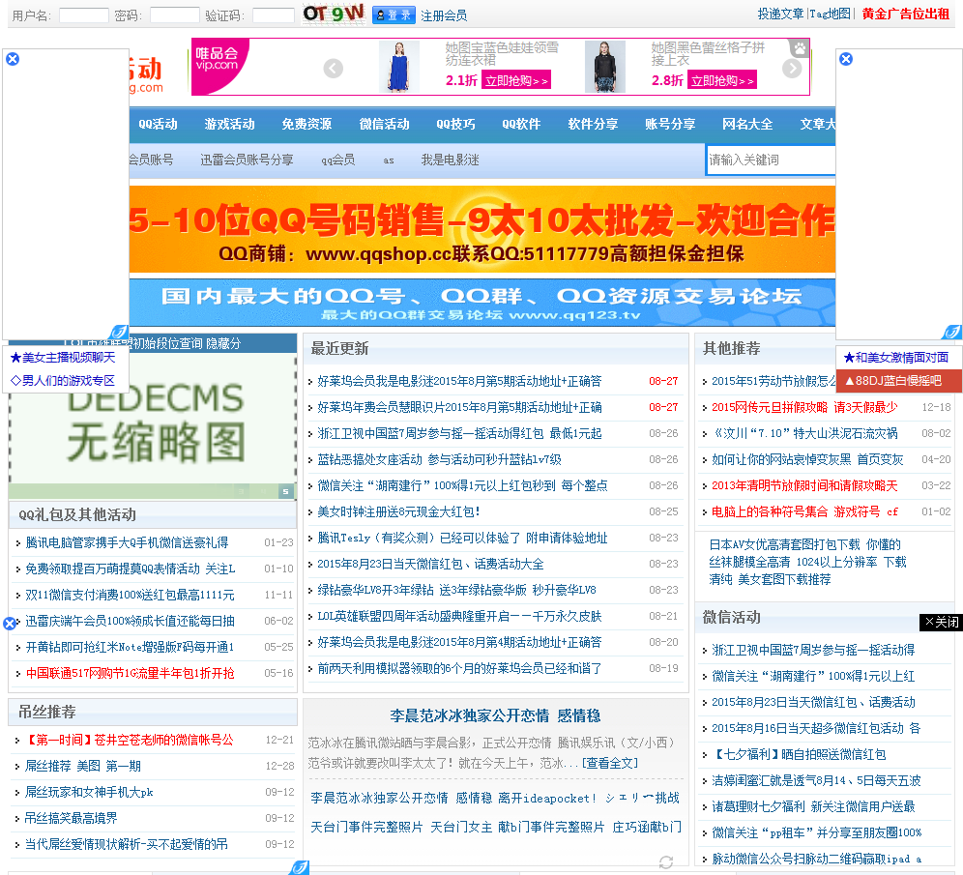Open 中国联通517网购节 red article link
The height and width of the screenshot is (875, 963).
point(130,673)
